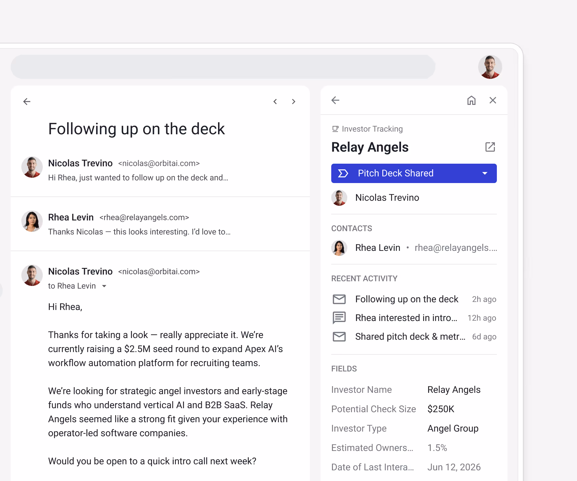Open activity 'Rhea interested in intro…'
577x481 pixels.
click(x=406, y=318)
